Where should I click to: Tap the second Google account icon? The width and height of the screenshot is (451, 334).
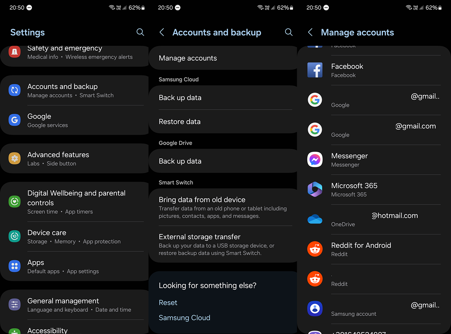(315, 130)
